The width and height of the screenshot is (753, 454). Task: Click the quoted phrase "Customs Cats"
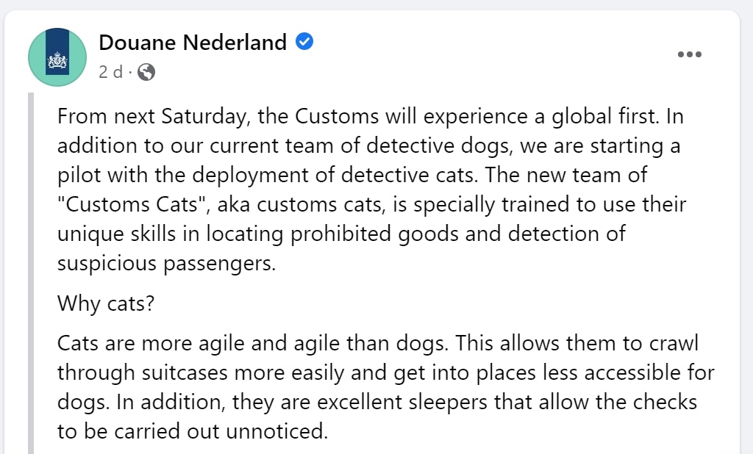click(x=132, y=204)
